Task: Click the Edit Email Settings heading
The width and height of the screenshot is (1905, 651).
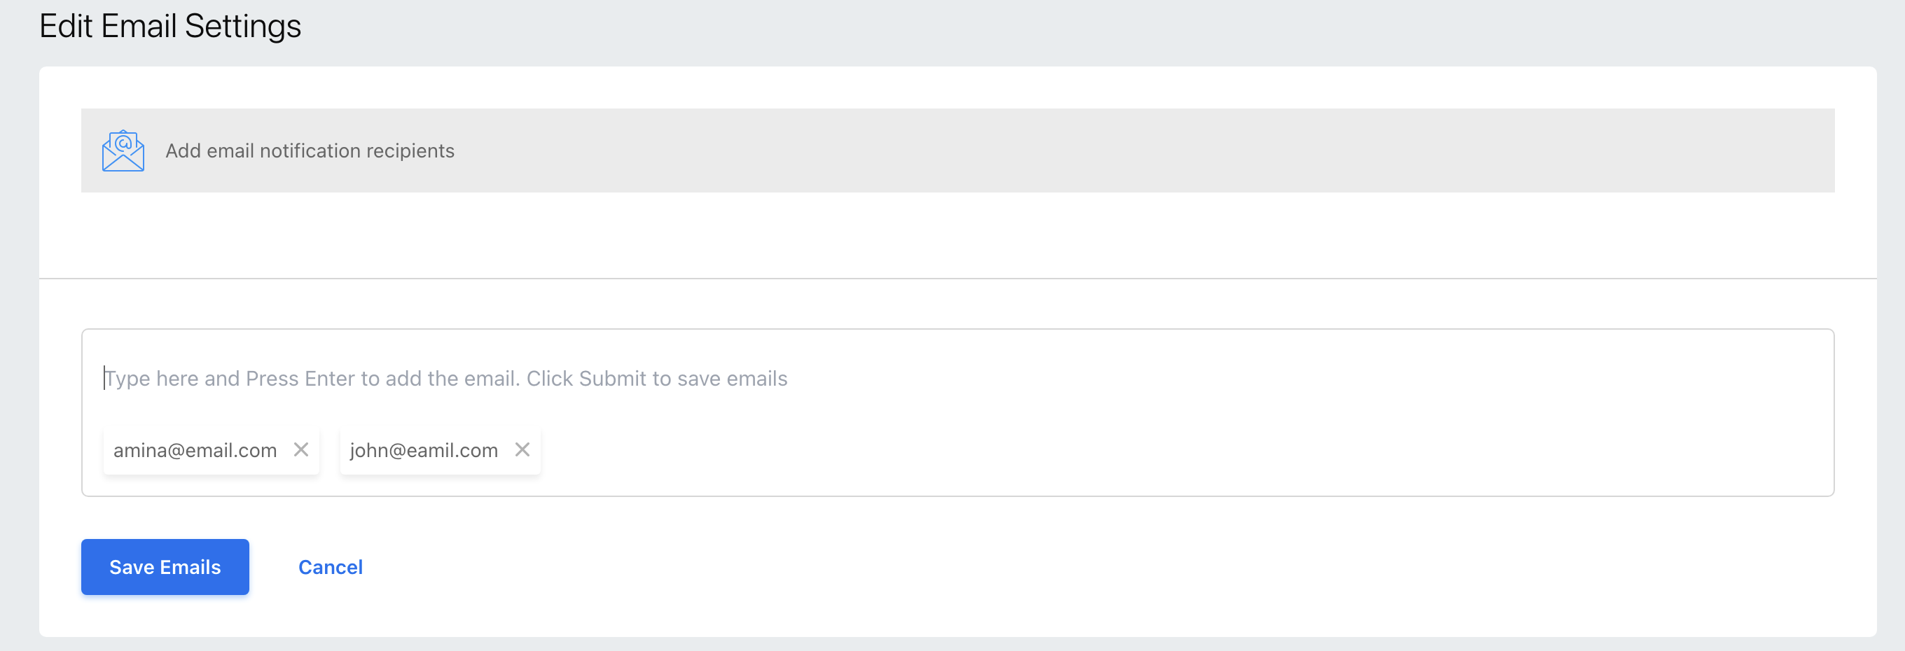Action: coord(170,27)
